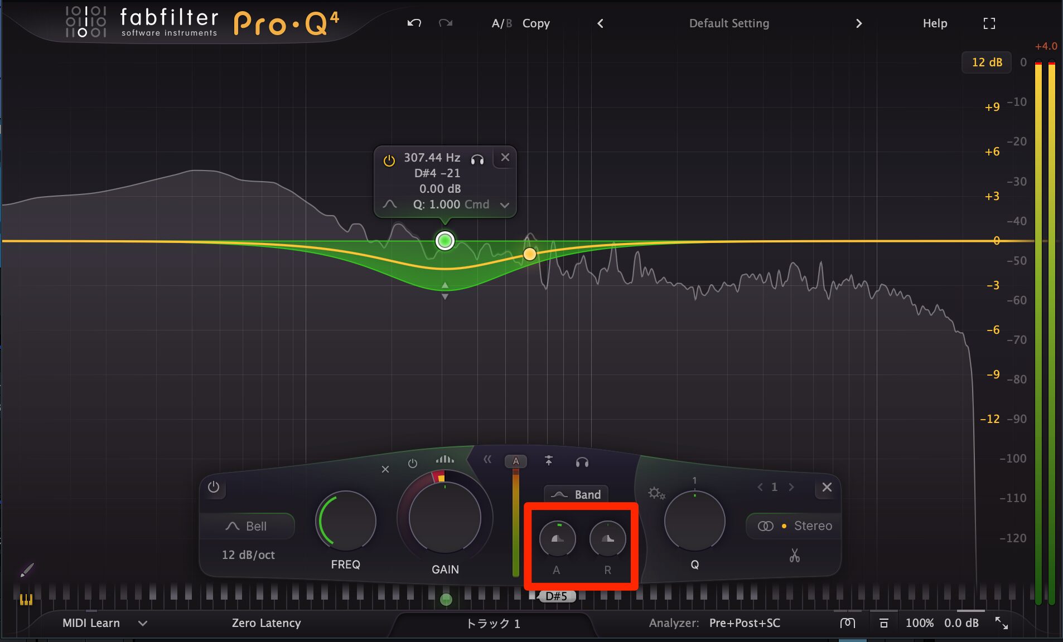The width and height of the screenshot is (1063, 642).
Task: Click the 307.44 Hz frequency value
Action: (x=432, y=158)
